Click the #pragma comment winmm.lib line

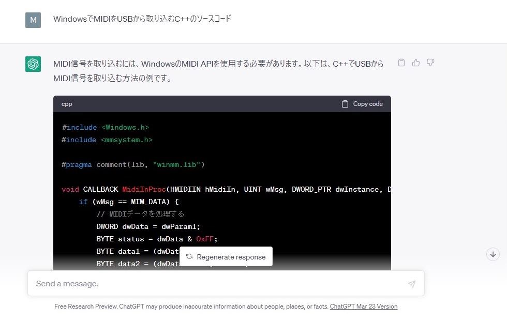(x=133, y=165)
